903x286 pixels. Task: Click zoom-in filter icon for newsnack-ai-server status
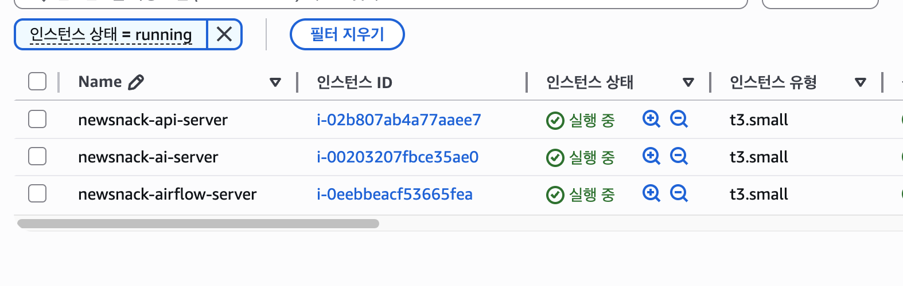click(651, 156)
